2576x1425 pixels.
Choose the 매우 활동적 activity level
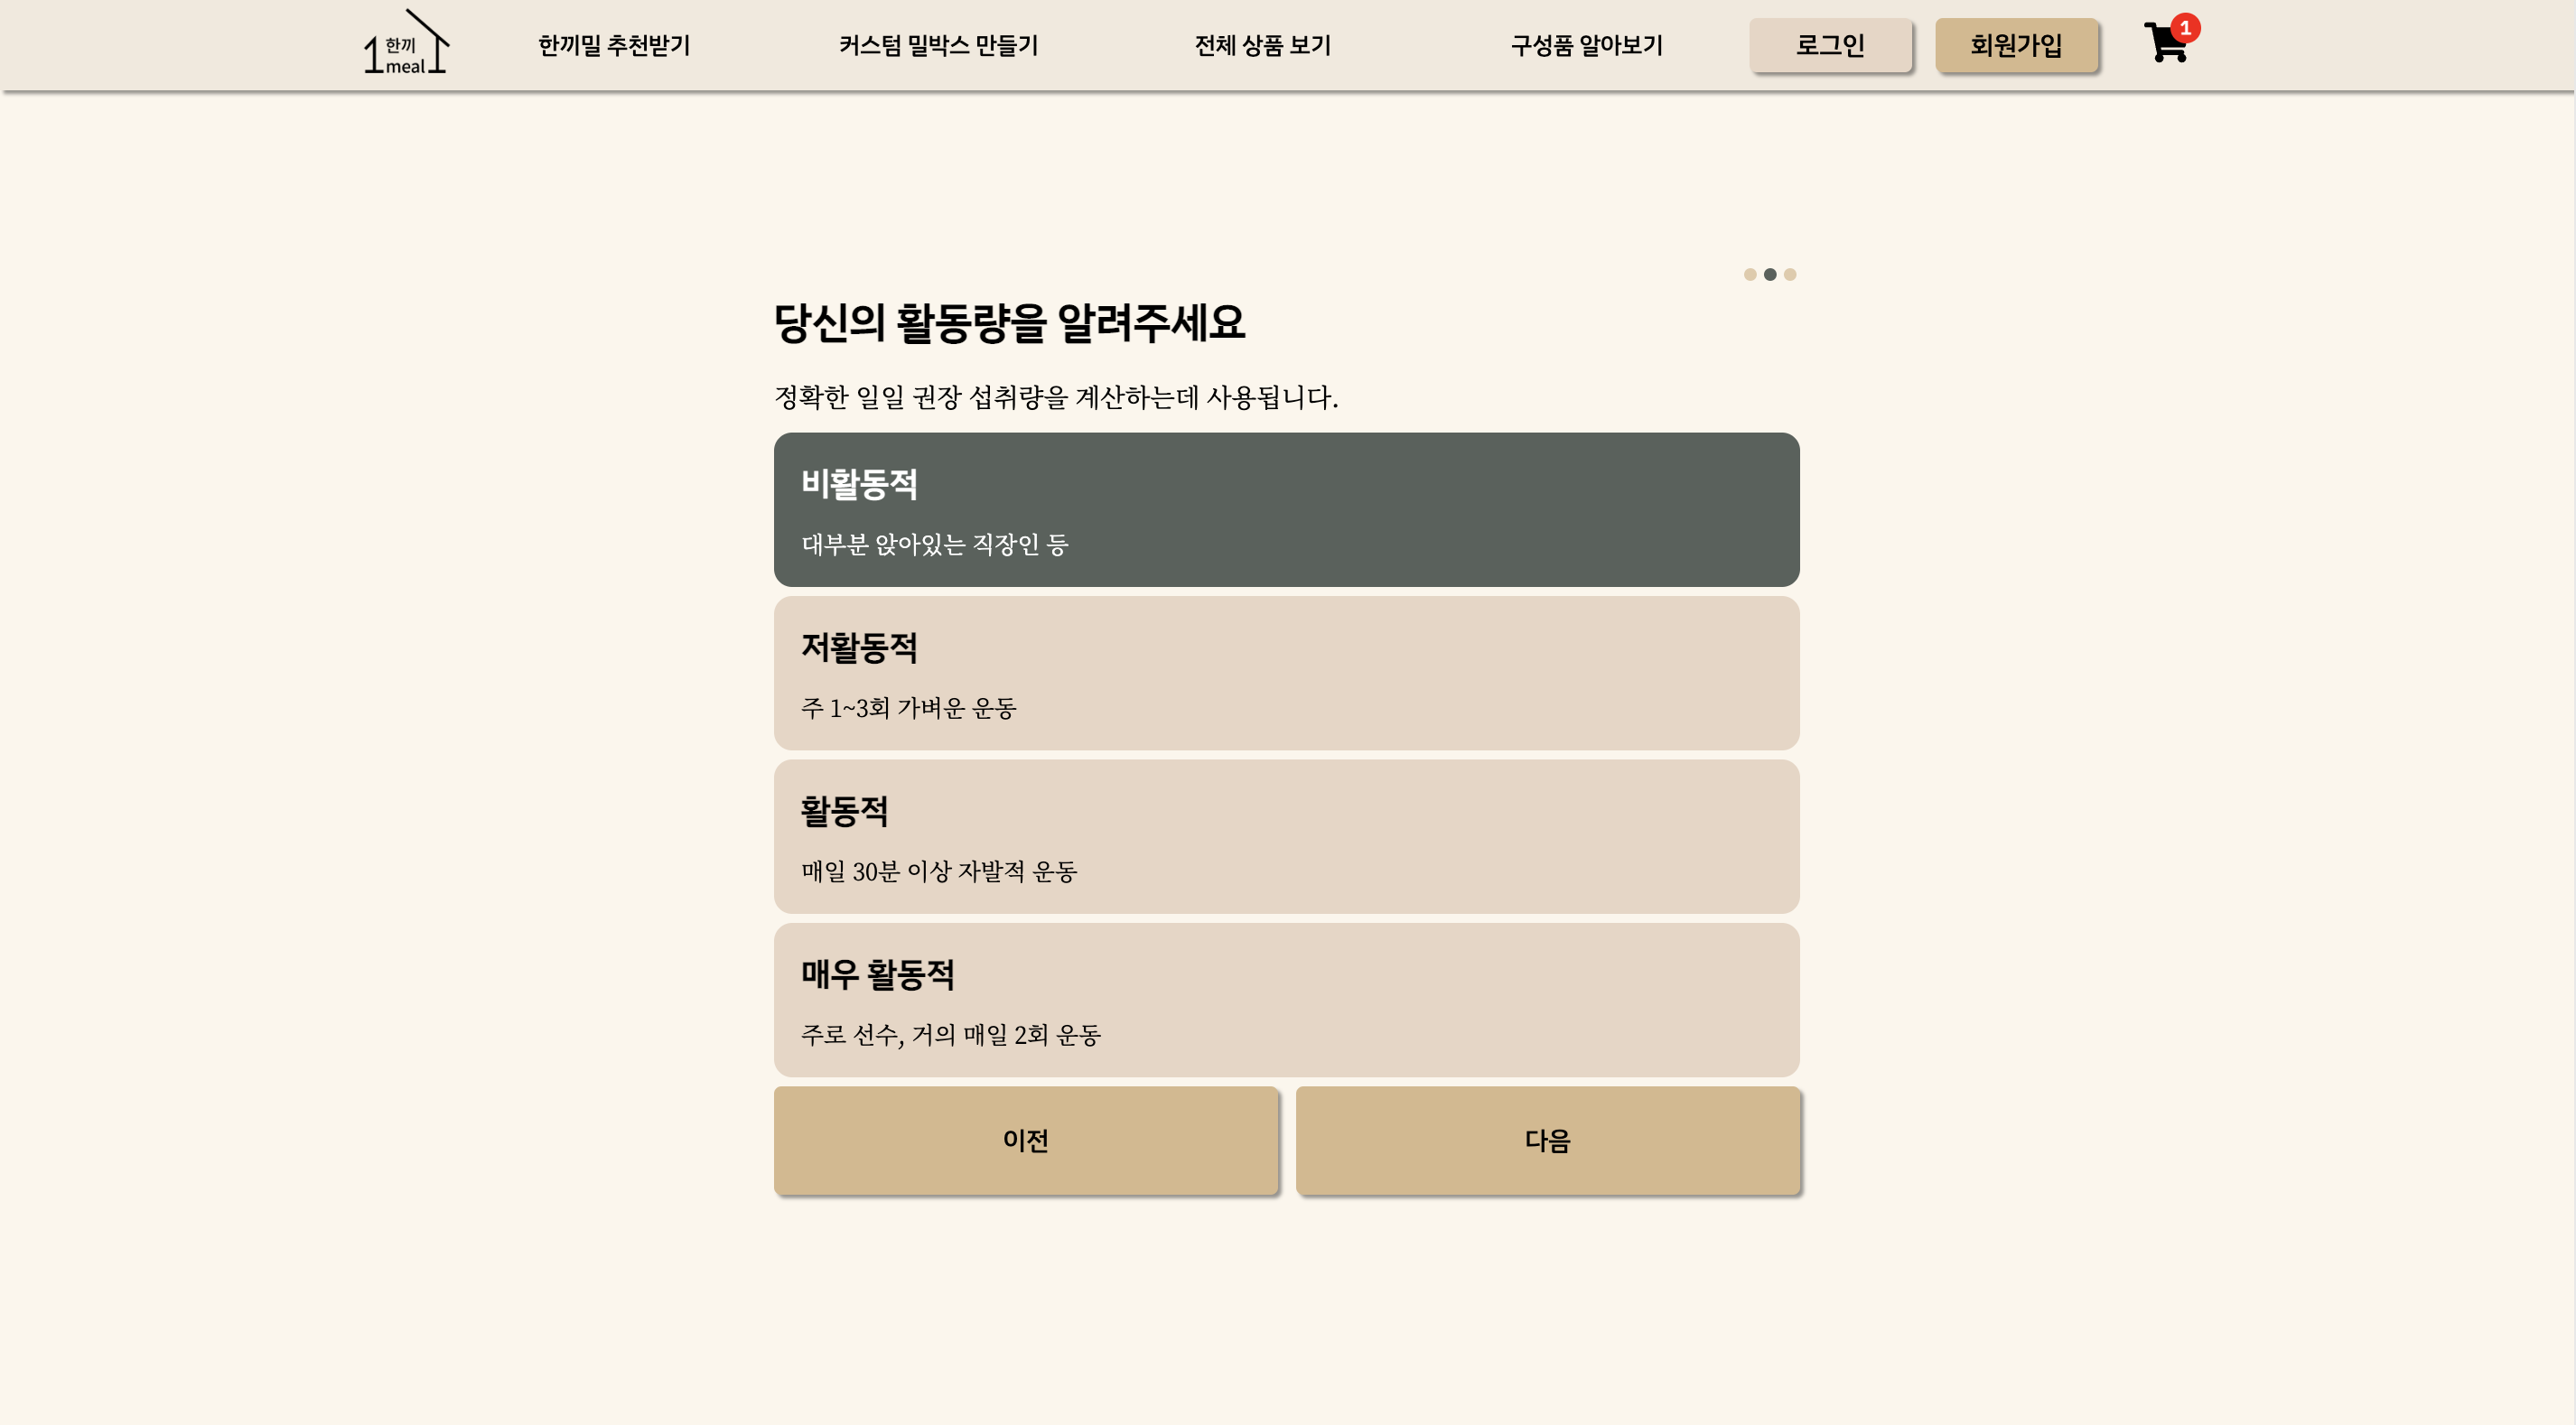pyautogui.click(x=1286, y=1000)
